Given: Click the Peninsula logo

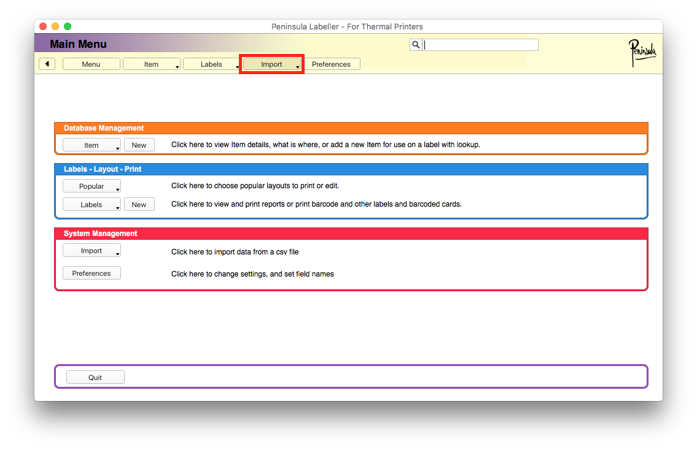Looking at the screenshot, I should pos(642,52).
